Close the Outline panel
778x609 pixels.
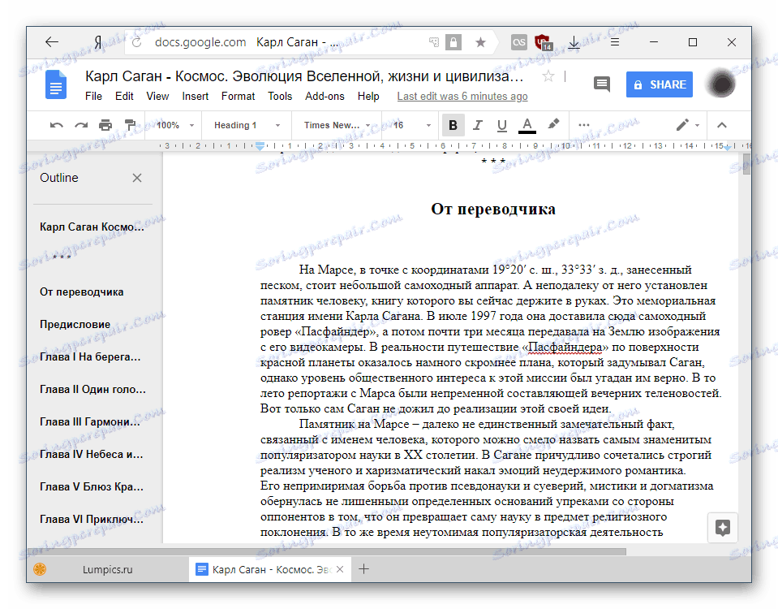(137, 178)
